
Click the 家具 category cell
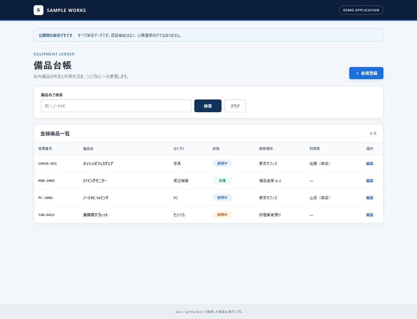pyautogui.click(x=177, y=164)
